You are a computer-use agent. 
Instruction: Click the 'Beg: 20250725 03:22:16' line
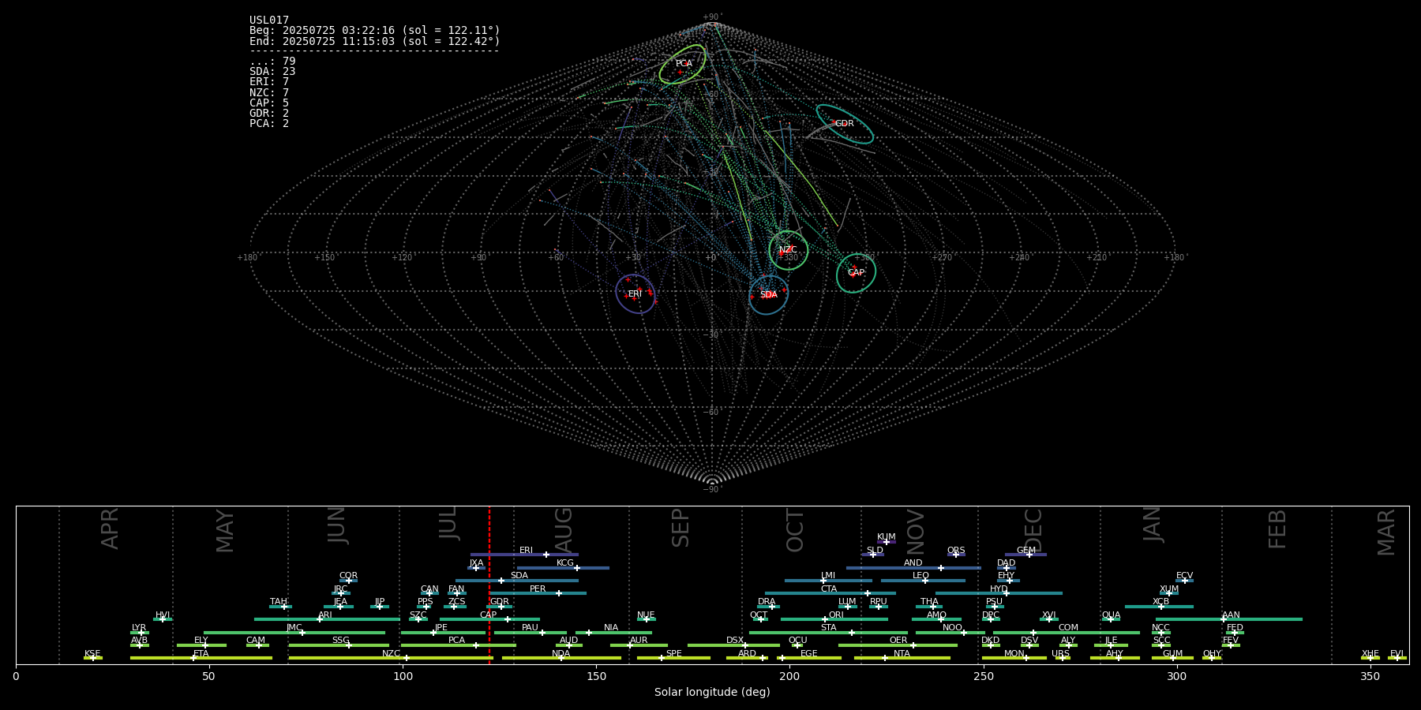375,31
